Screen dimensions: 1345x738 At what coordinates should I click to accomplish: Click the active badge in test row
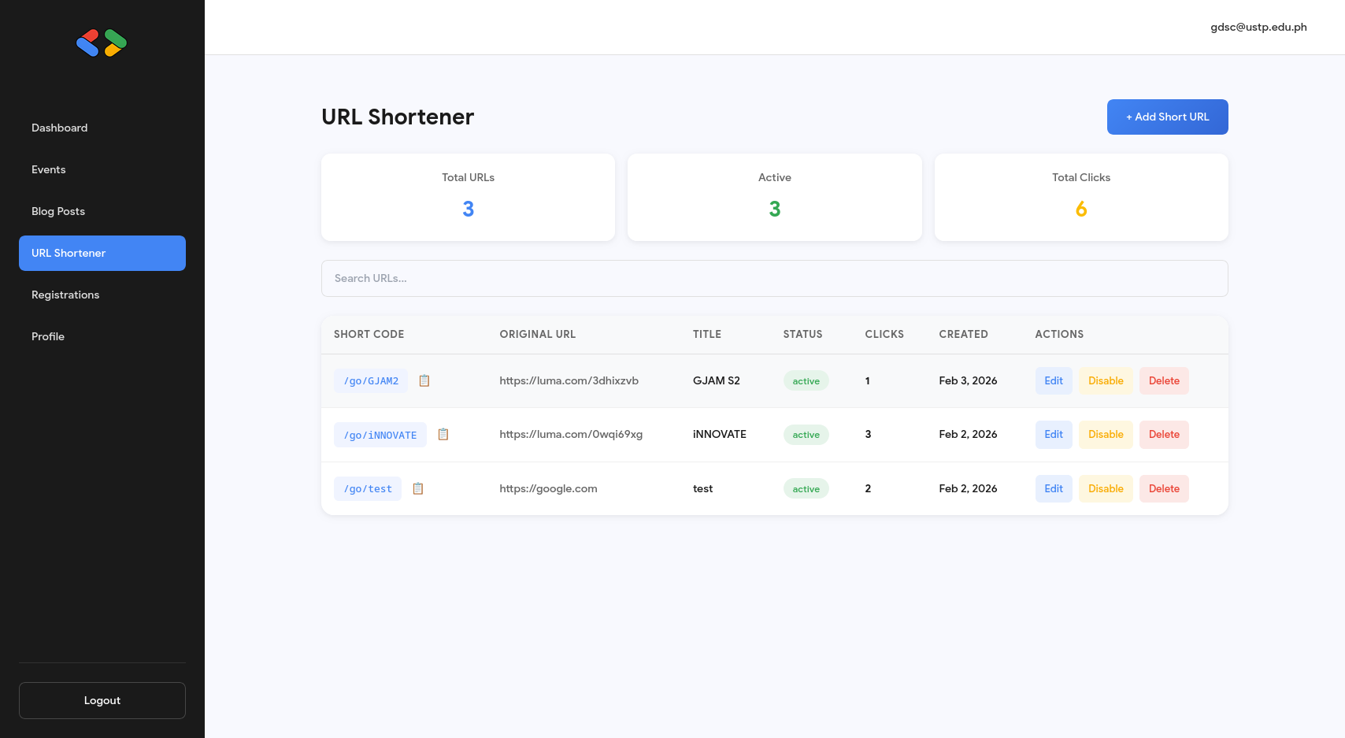806,489
